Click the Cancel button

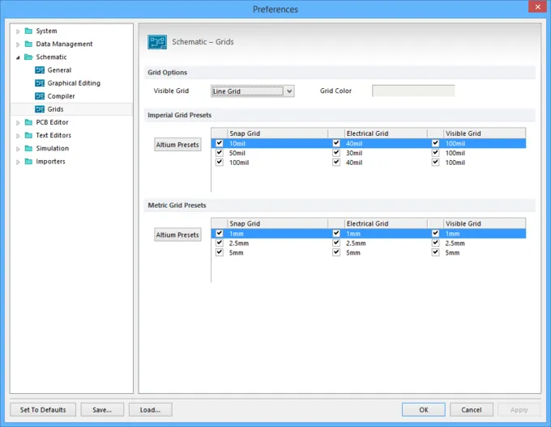click(472, 409)
